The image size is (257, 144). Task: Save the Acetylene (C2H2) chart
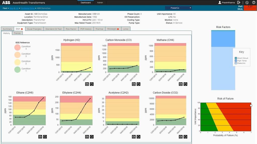coord(134,137)
